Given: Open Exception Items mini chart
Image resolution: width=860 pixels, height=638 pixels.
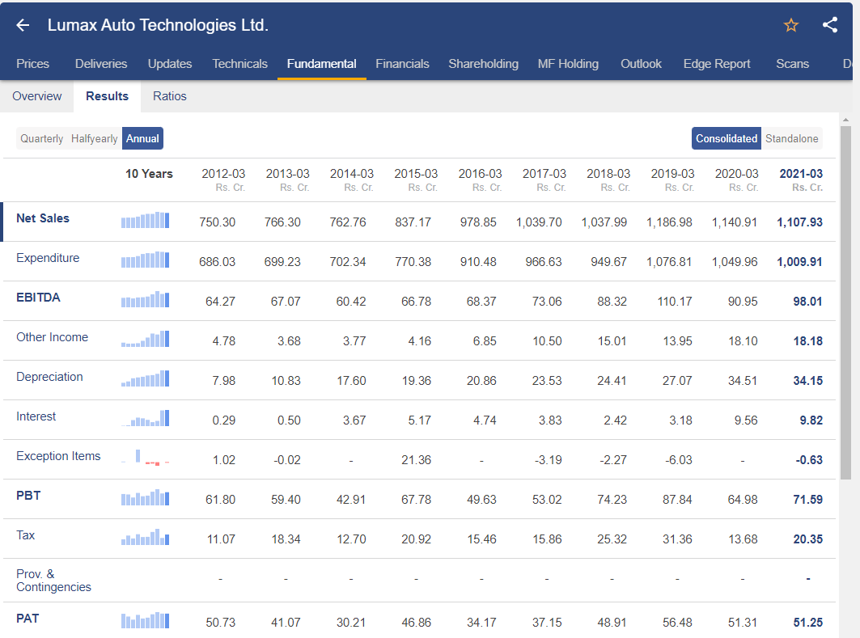Looking at the screenshot, I should 146,458.
